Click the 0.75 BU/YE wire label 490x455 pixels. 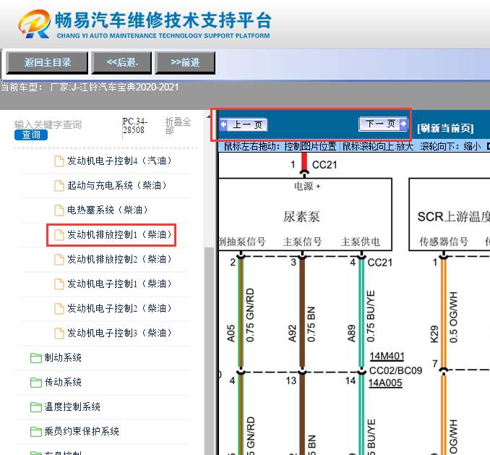pyautogui.click(x=371, y=316)
